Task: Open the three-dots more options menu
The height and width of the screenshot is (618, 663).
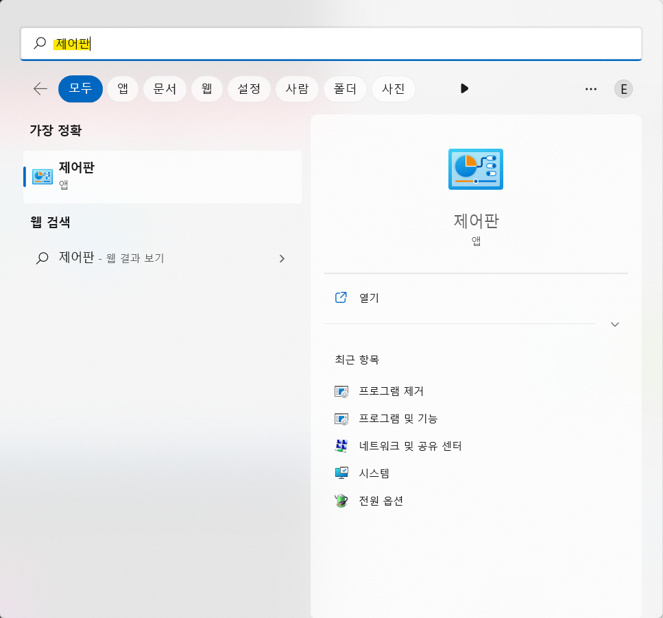Action: click(x=591, y=89)
